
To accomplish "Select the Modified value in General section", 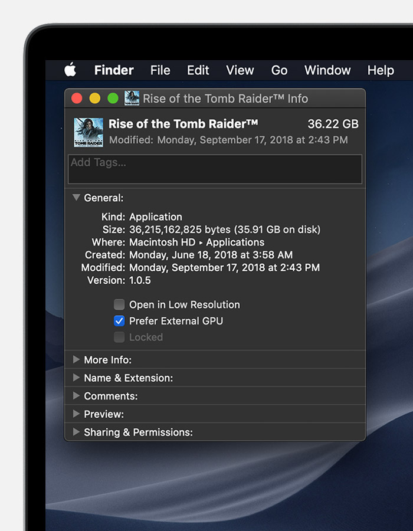I will [x=224, y=267].
